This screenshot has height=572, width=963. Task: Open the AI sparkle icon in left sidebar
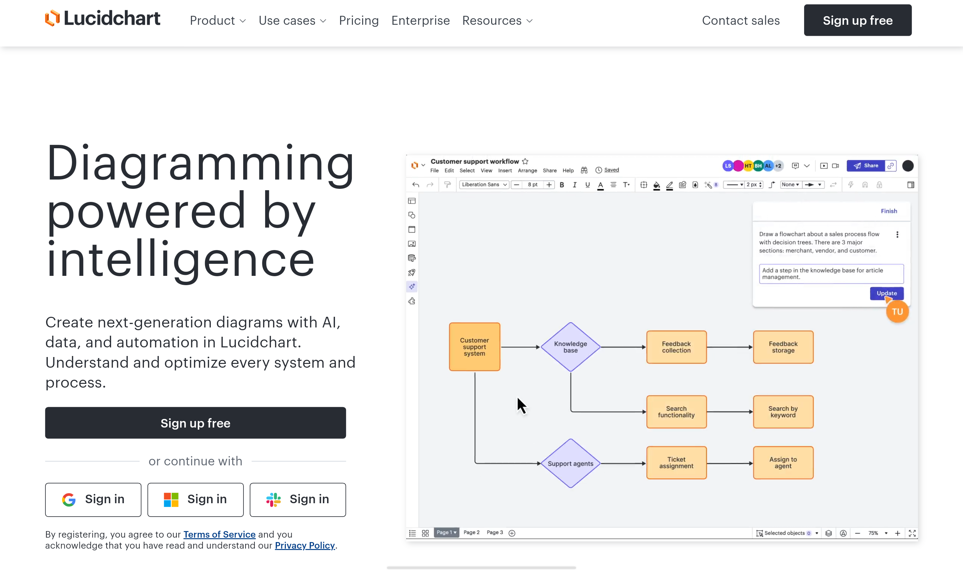tap(412, 287)
